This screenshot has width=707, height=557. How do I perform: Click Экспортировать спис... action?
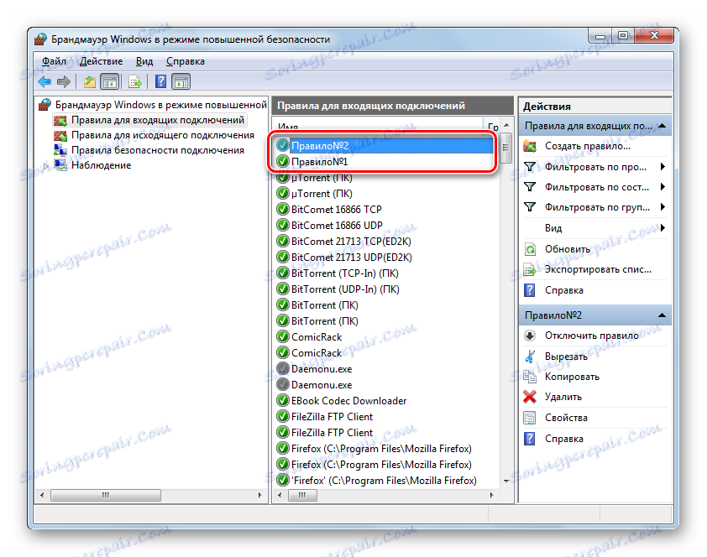(x=598, y=269)
